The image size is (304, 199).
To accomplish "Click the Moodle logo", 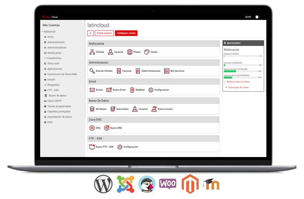I will (211, 184).
